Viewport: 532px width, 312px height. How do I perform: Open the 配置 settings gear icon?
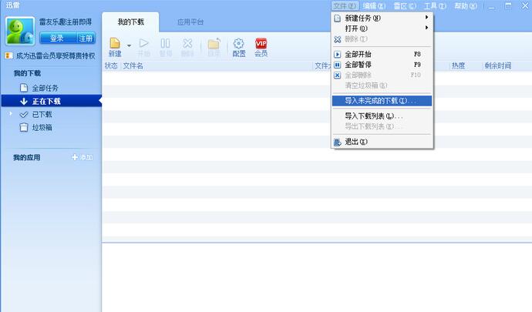[x=239, y=47]
